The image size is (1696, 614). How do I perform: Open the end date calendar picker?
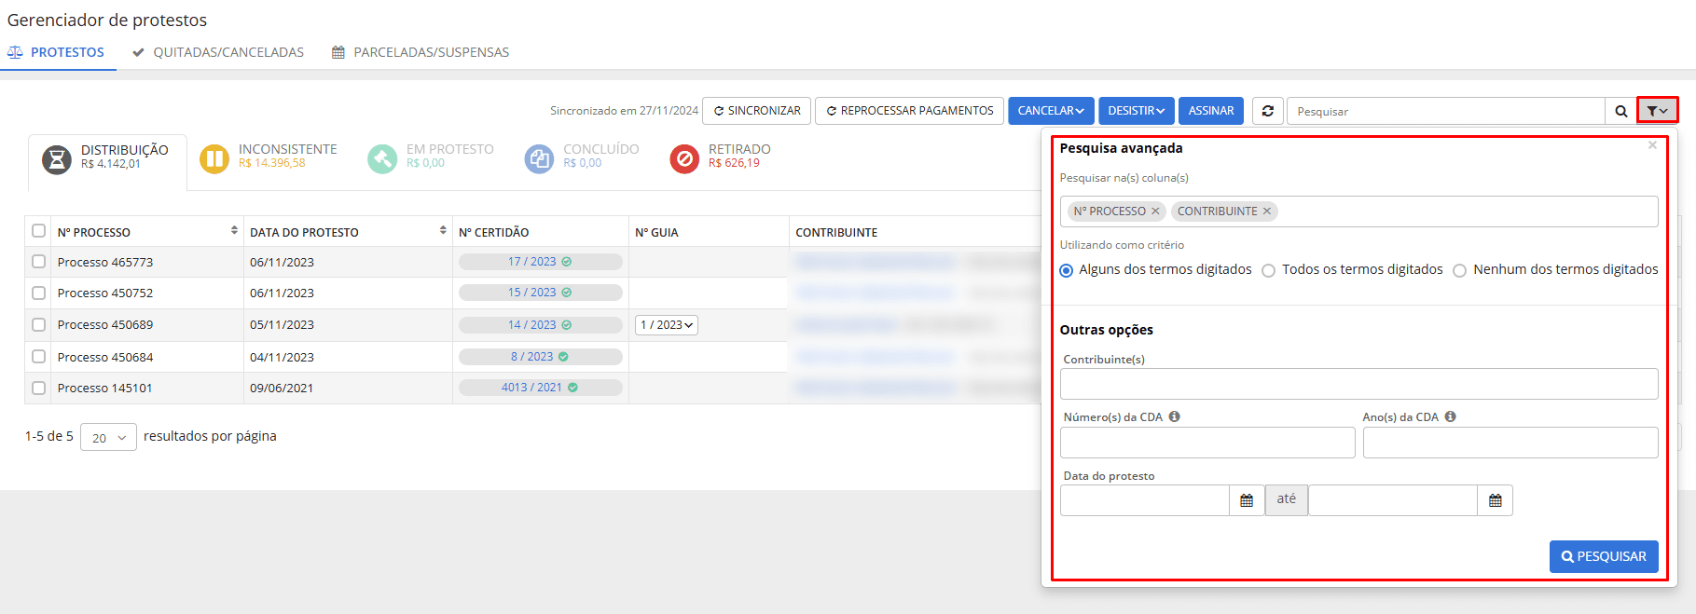pos(1495,500)
